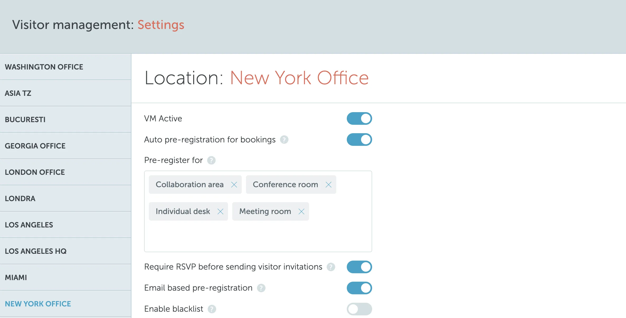
Task: Enable the blacklist toggle
Action: click(x=359, y=309)
